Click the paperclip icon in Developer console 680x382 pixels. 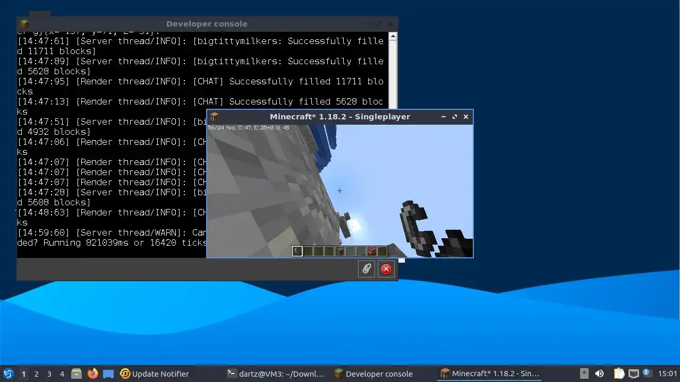367,269
